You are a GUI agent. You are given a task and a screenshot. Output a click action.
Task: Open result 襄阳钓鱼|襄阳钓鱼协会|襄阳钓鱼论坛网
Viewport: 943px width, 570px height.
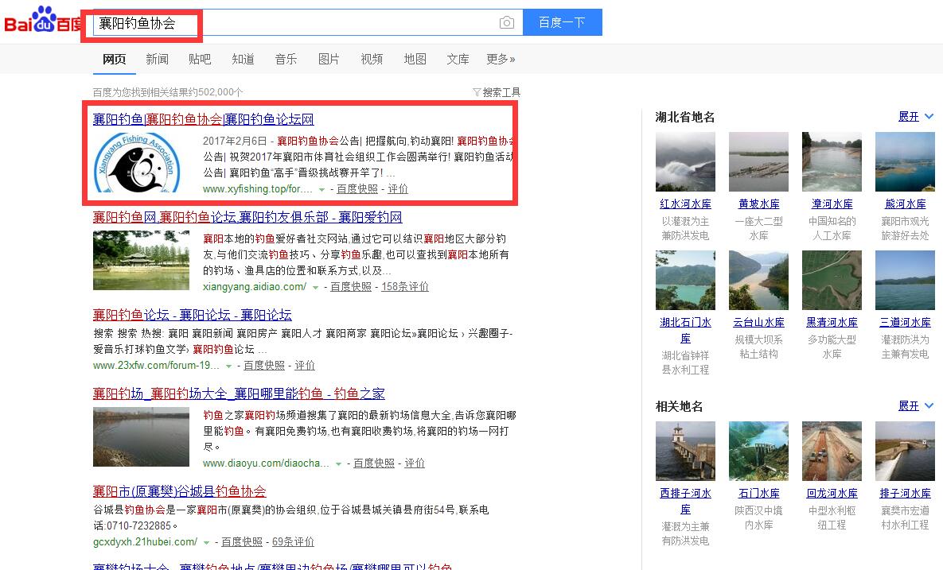pos(203,119)
